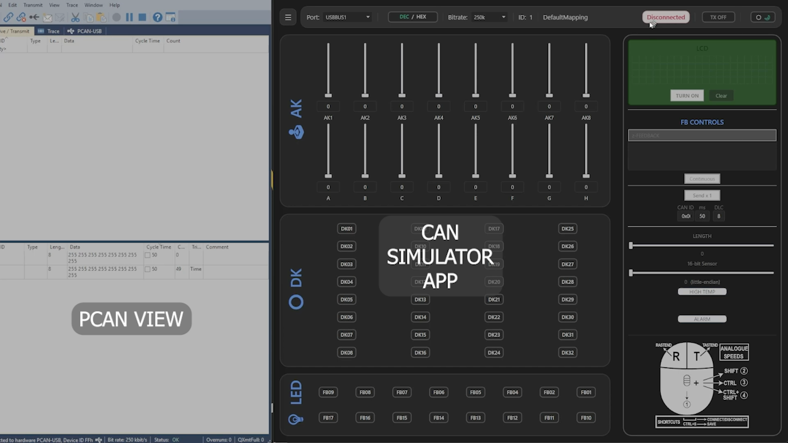Open the Help menu in PCAN-View
Viewport: 788px width, 443px height.
(115, 5)
